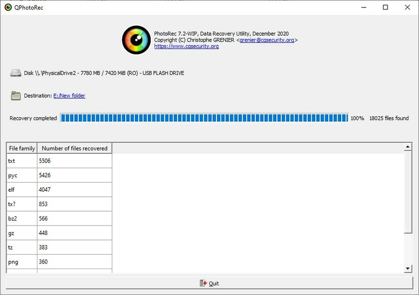Click the 448 count cell
The width and height of the screenshot is (419, 295).
click(x=74, y=233)
